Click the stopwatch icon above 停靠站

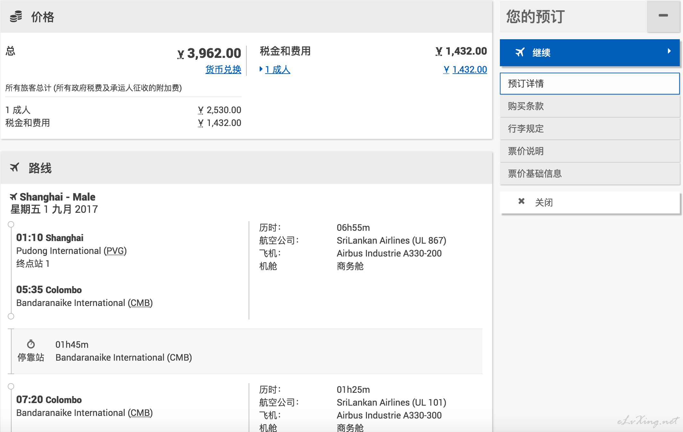(x=31, y=344)
